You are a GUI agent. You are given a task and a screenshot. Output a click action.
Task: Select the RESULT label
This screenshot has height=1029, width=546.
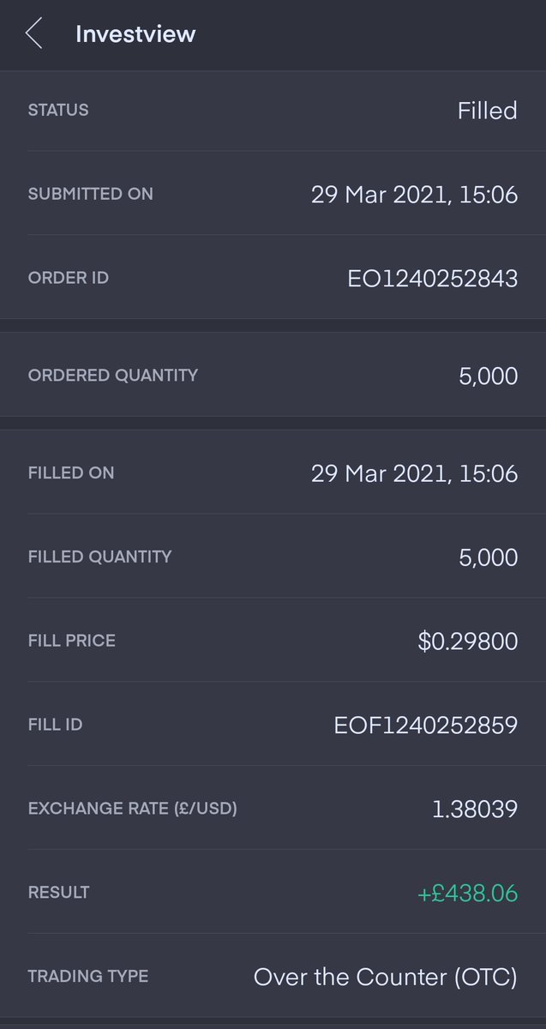click(x=58, y=893)
